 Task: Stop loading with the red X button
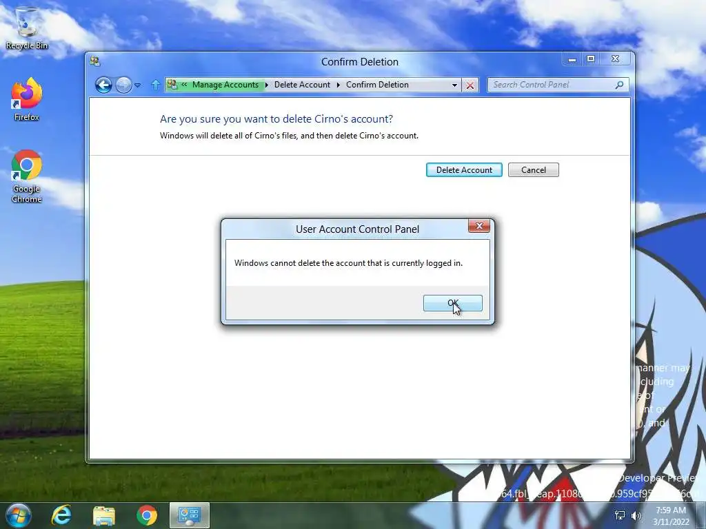[x=470, y=85]
